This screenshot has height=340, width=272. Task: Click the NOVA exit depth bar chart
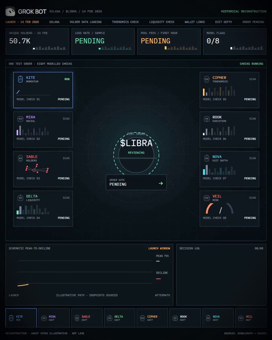(x=219, y=170)
